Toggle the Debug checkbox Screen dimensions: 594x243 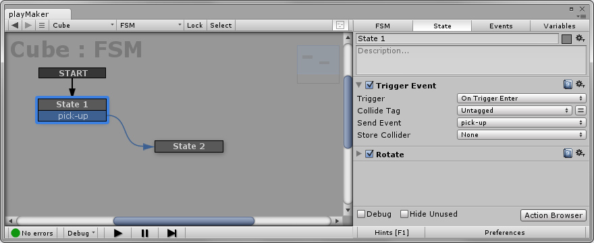pyautogui.click(x=361, y=214)
